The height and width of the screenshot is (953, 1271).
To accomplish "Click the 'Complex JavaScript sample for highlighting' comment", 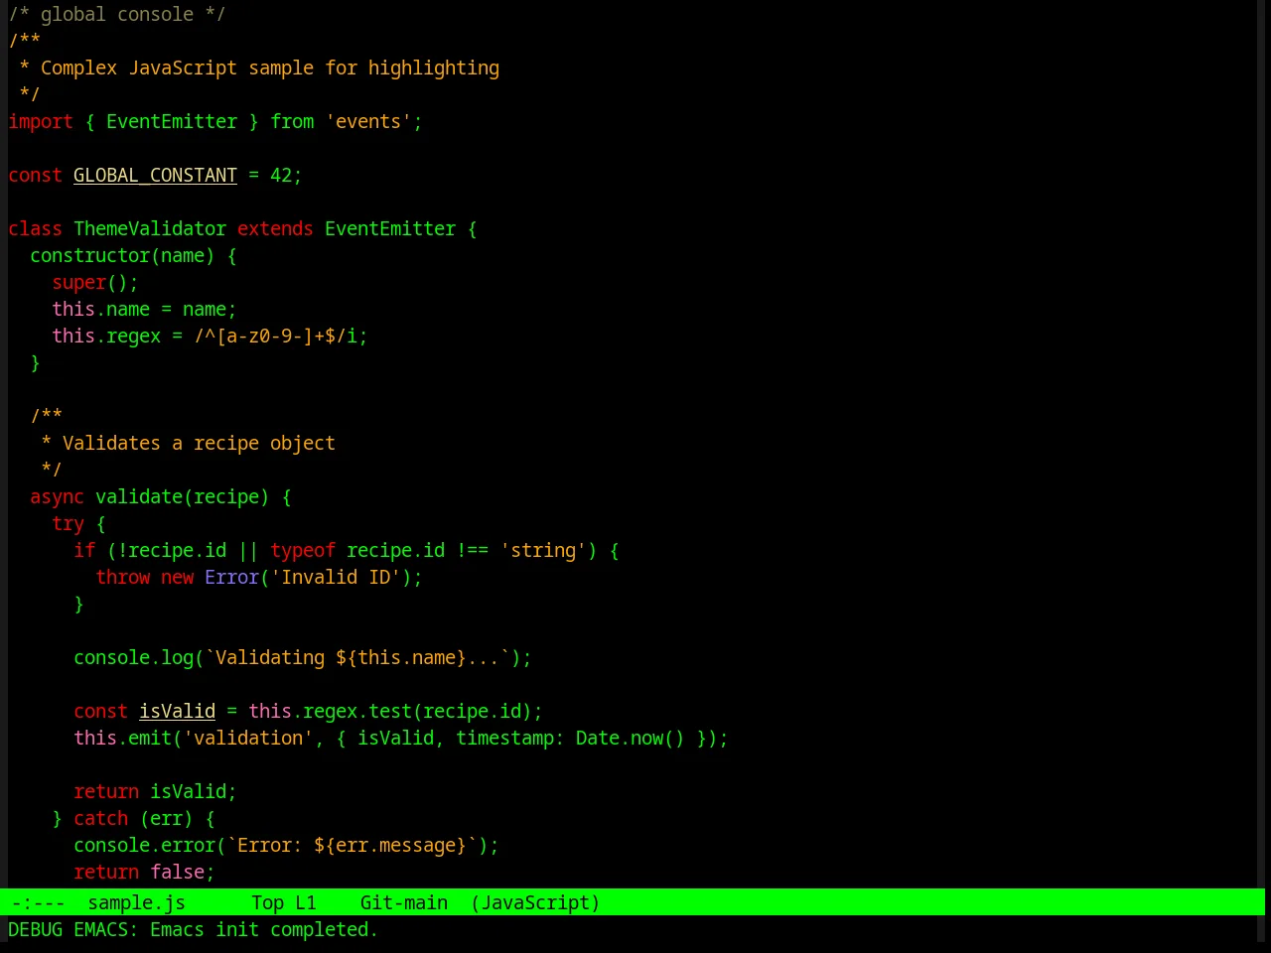I will click(x=270, y=68).
